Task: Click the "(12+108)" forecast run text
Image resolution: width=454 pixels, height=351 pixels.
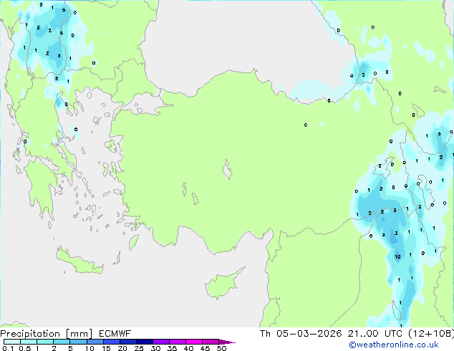Action: [x=431, y=334]
